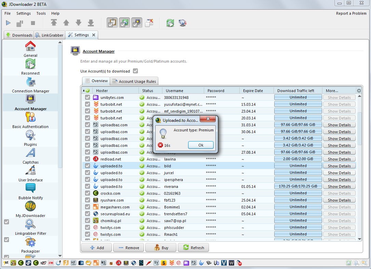
Task: Close the Settings tab
Action: (94, 35)
